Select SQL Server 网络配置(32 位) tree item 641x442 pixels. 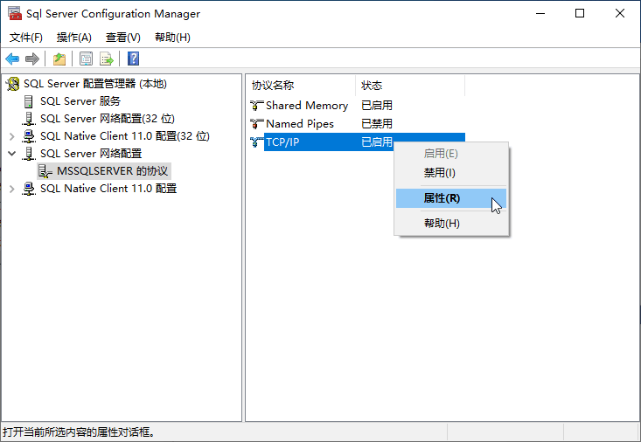coord(107,119)
